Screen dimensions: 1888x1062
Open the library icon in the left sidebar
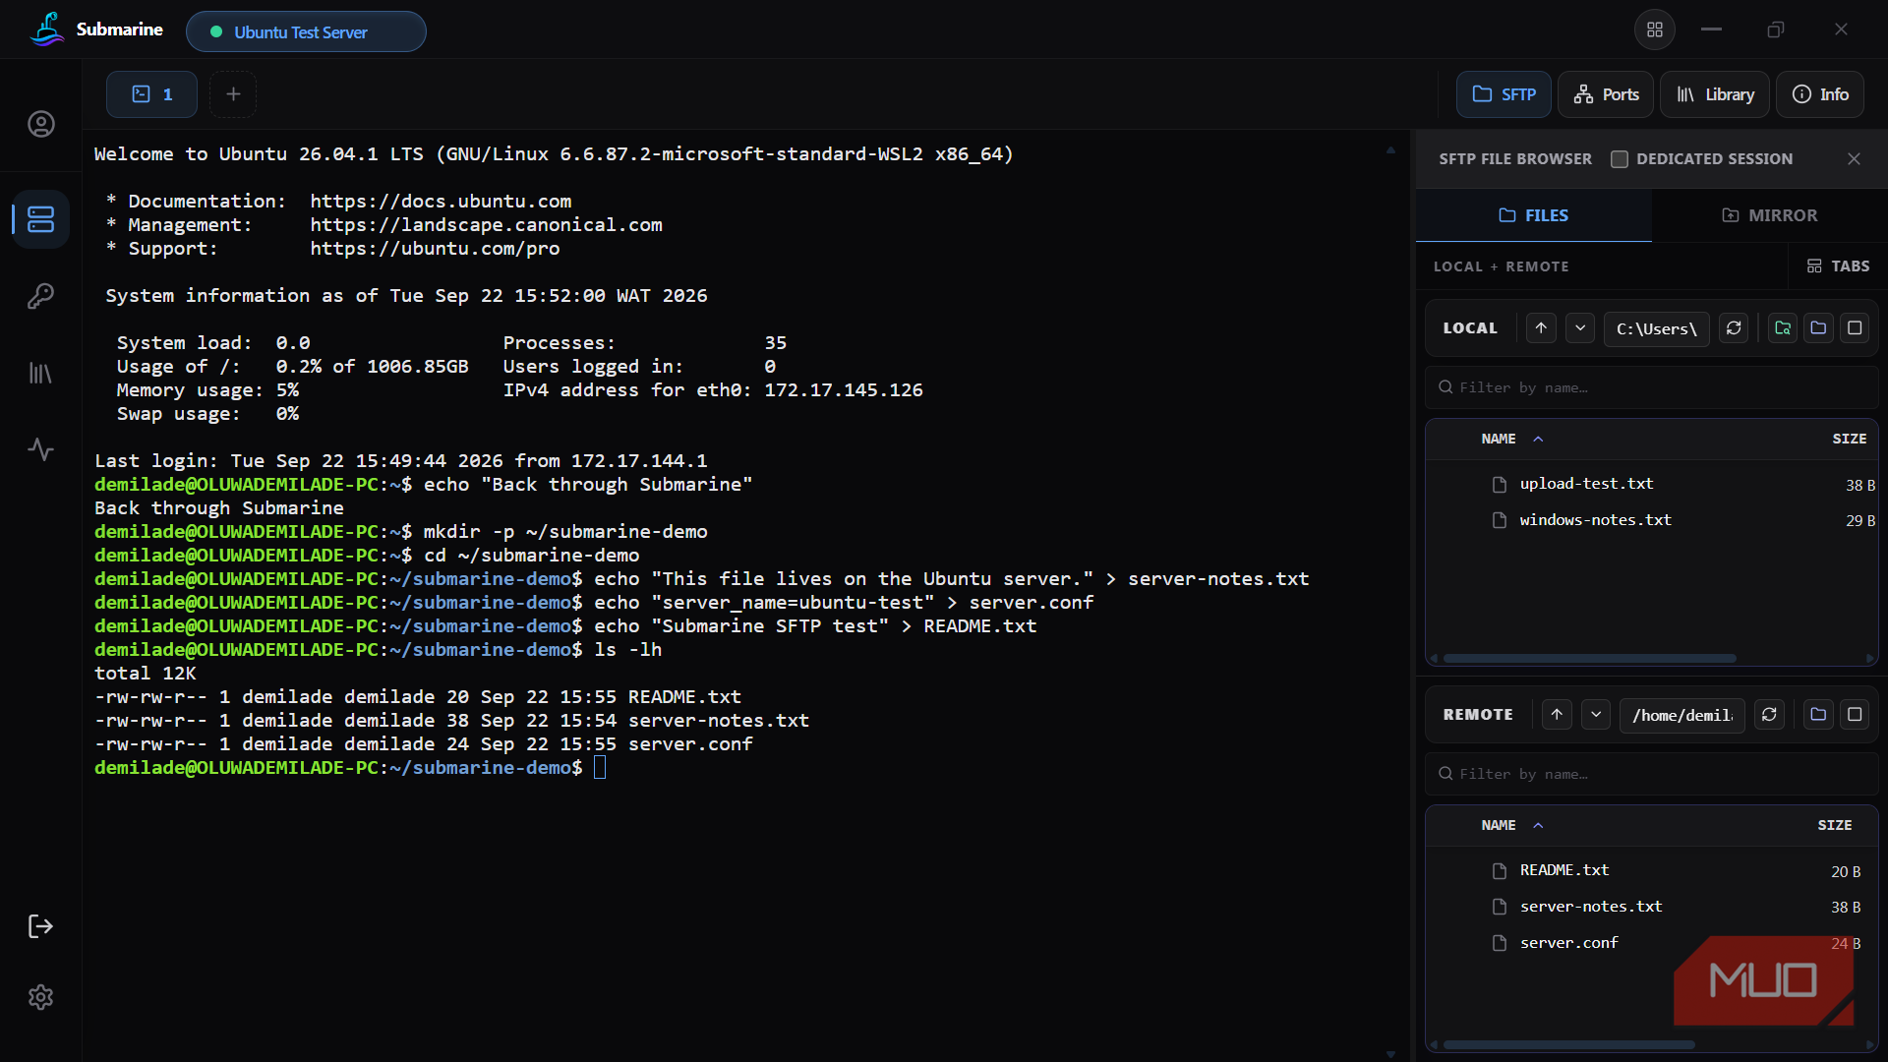tap(40, 373)
